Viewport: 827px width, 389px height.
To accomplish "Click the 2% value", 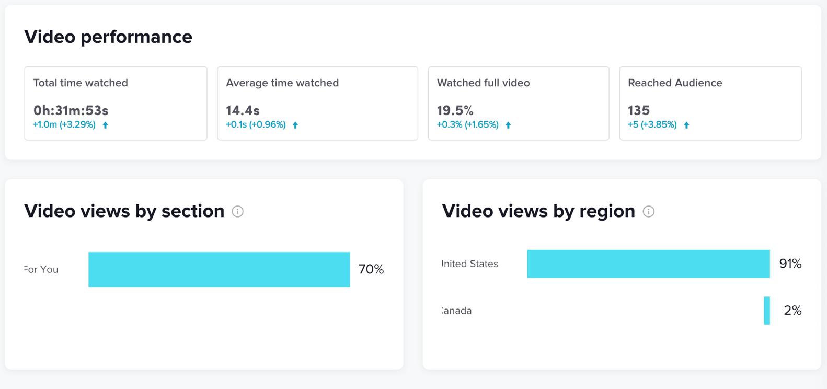I will pyautogui.click(x=792, y=311).
